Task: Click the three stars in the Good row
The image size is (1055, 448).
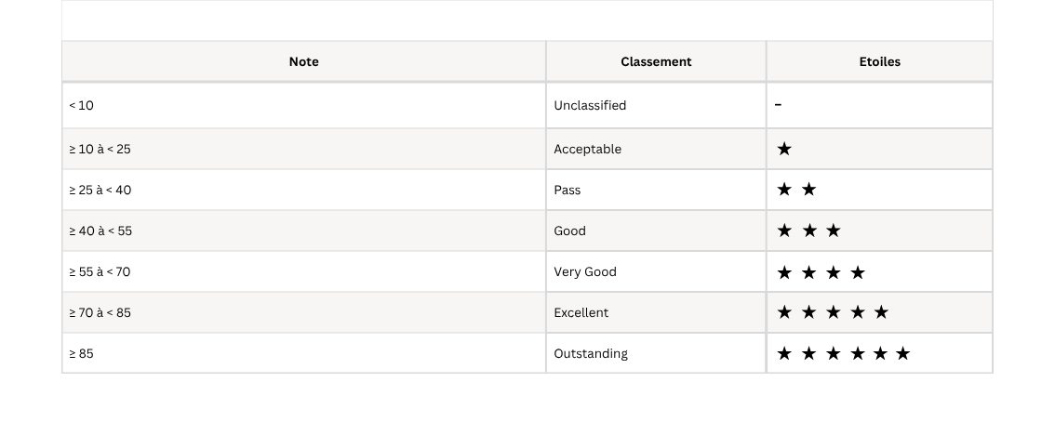Action: pyautogui.click(x=808, y=231)
